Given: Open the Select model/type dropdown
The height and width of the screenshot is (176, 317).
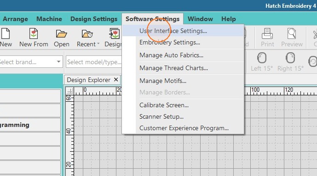Looking at the screenshot, I should pos(94,62).
